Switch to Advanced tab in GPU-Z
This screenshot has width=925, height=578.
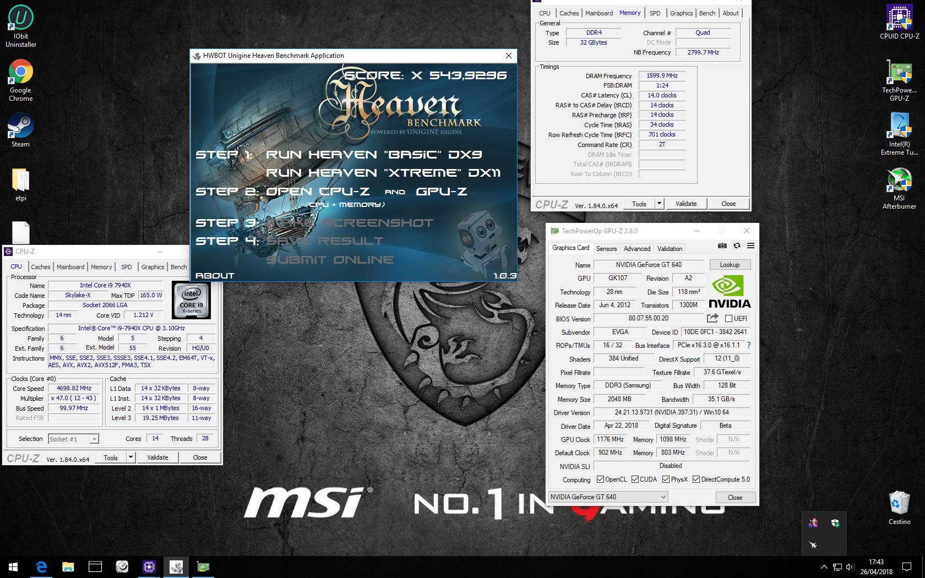click(637, 249)
